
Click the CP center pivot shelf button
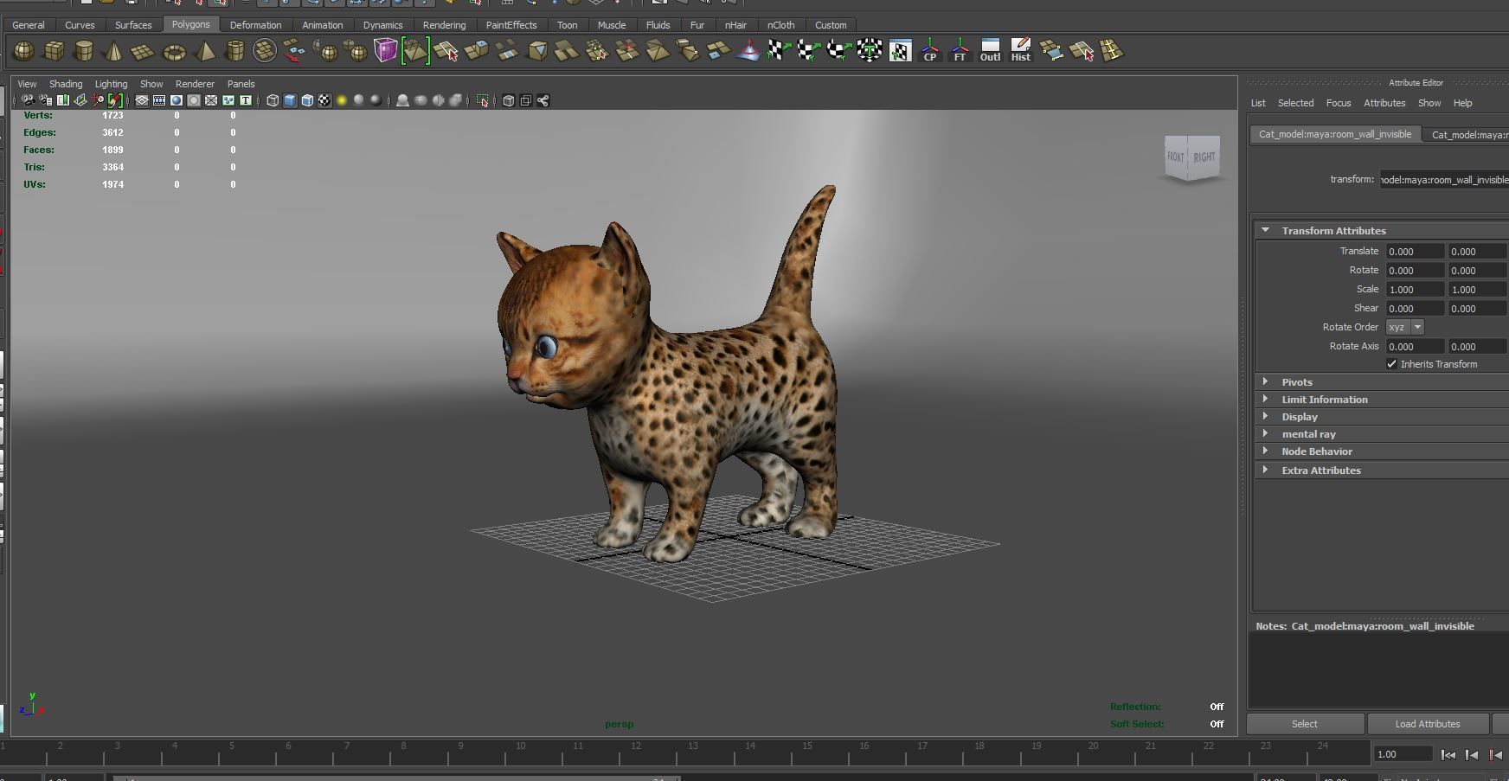930,51
